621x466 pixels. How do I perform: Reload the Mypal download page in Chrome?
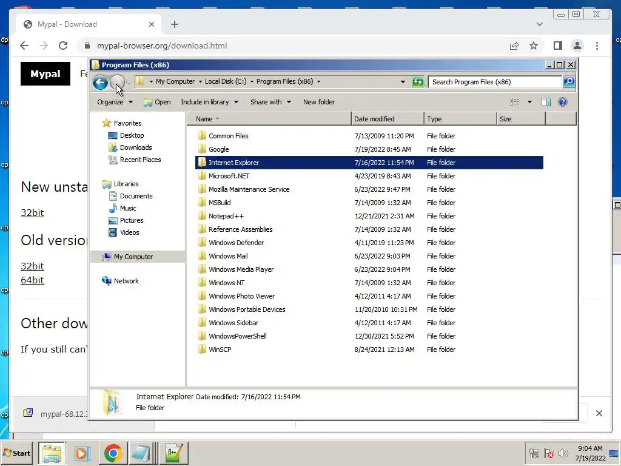63,46
